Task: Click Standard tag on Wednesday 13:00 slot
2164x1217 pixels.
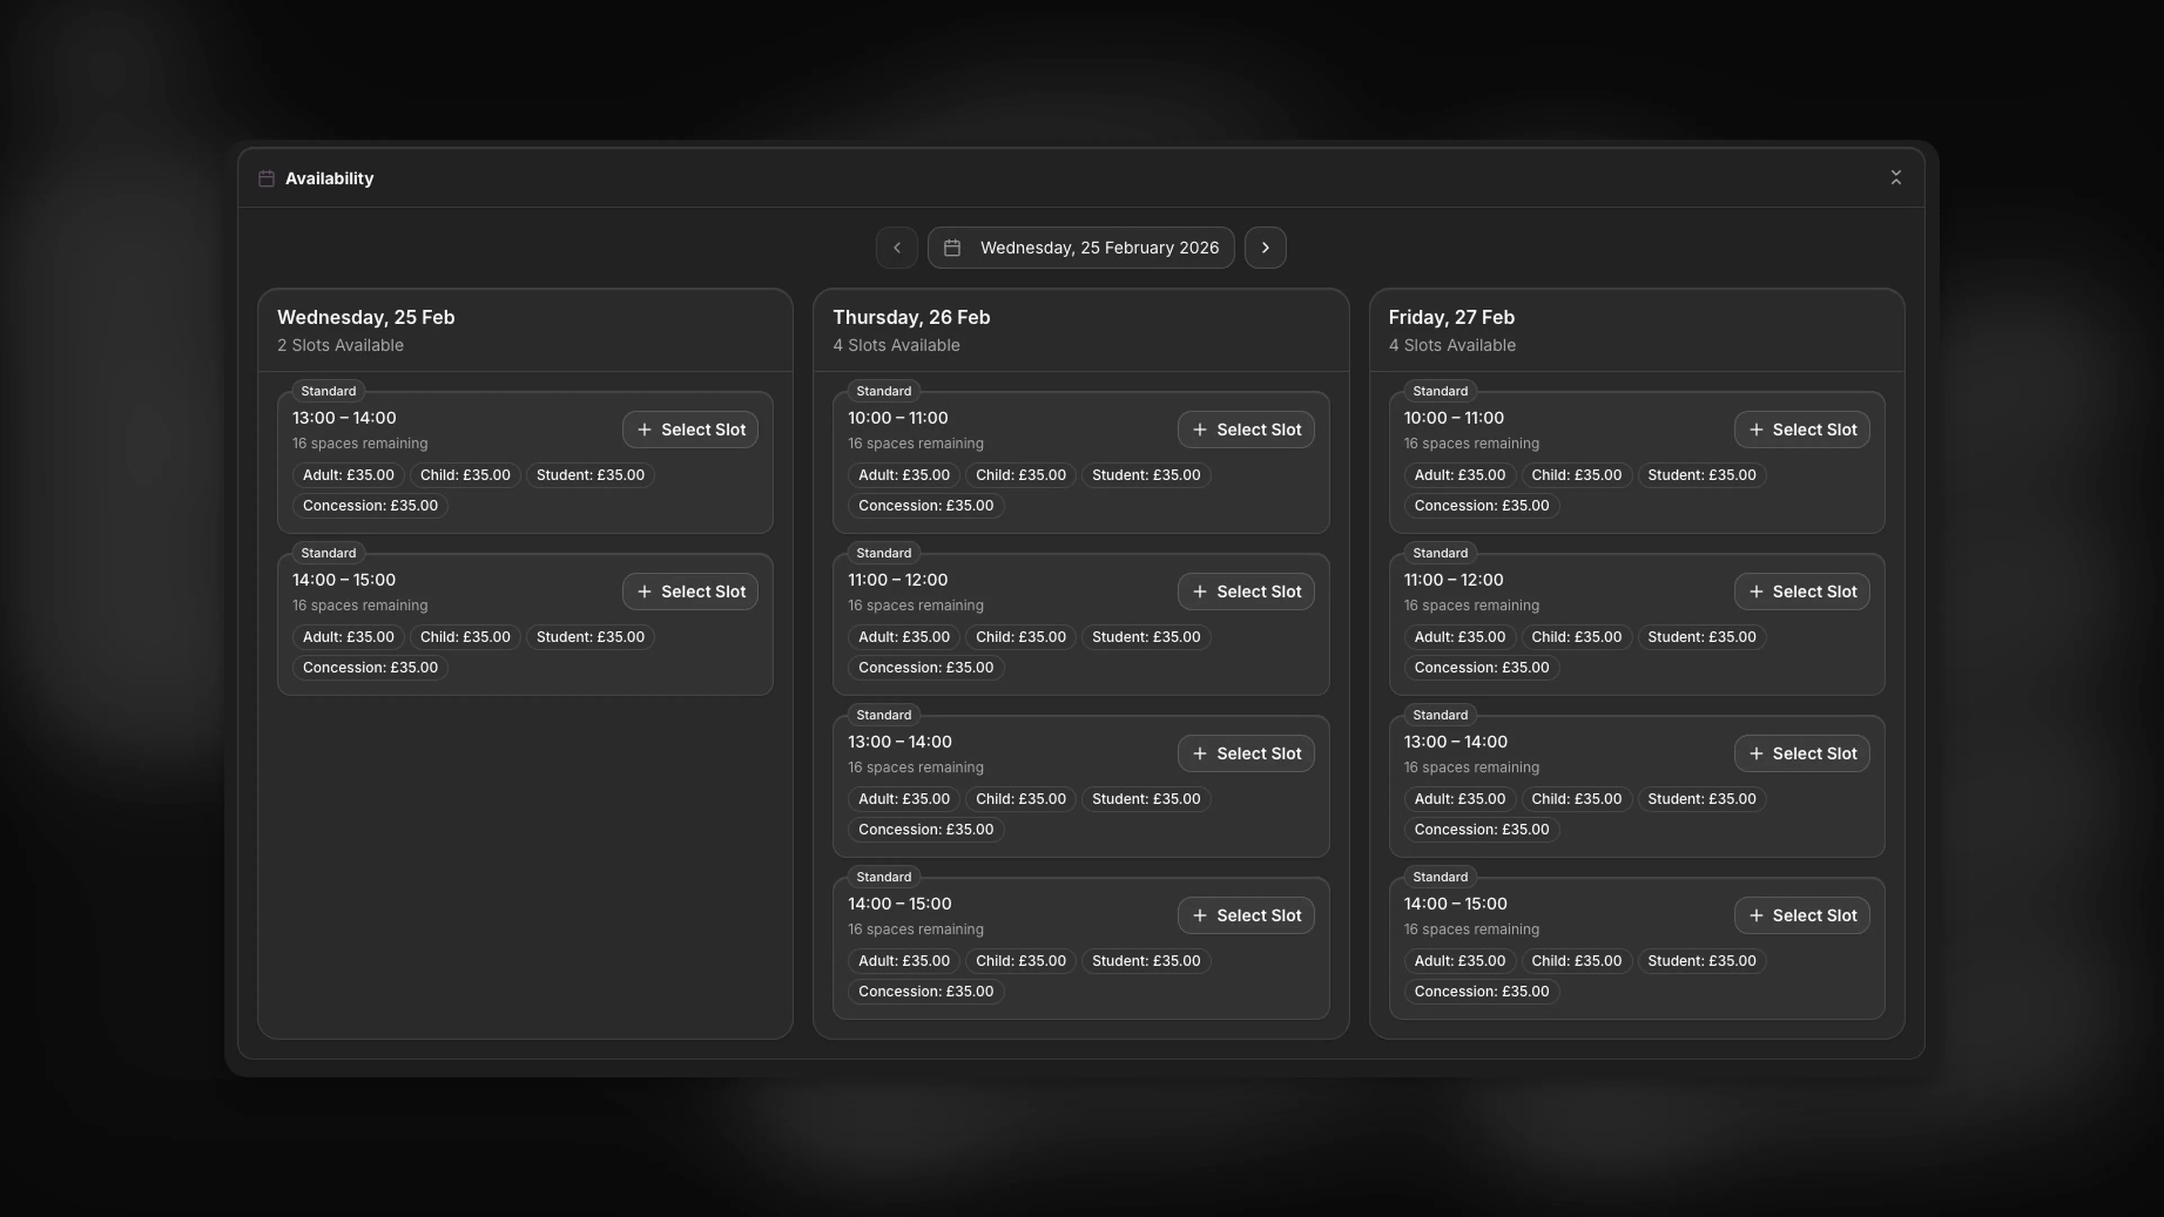Action: coord(329,391)
